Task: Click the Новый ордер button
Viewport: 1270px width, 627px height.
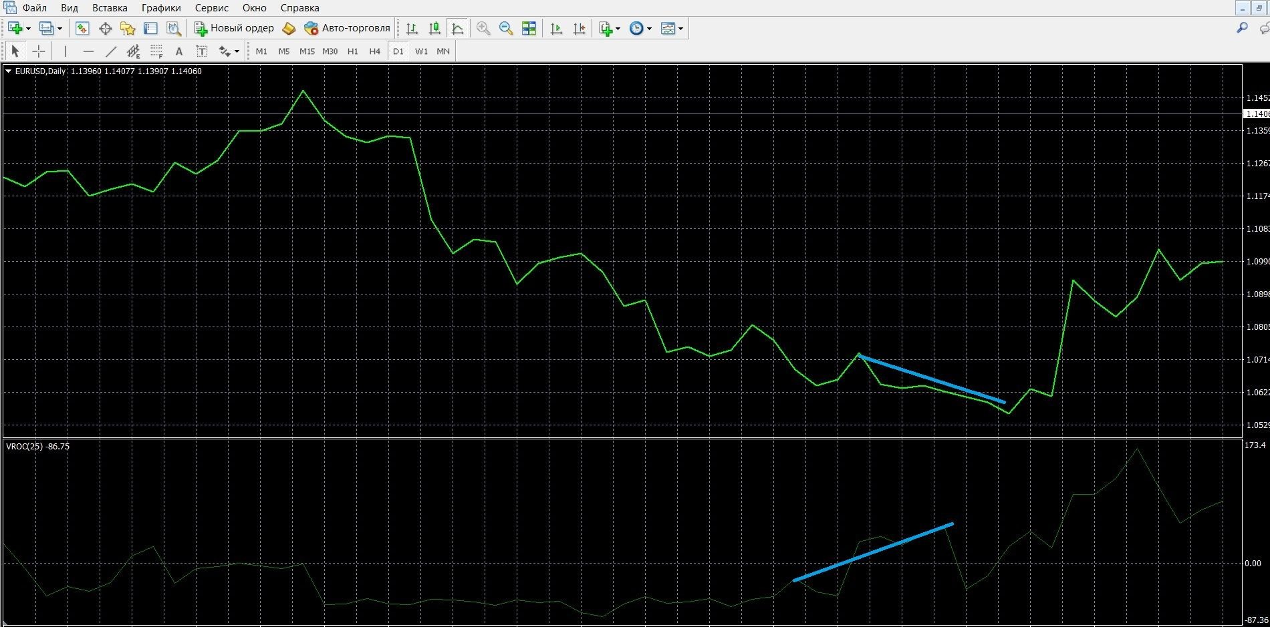Action: (234, 28)
